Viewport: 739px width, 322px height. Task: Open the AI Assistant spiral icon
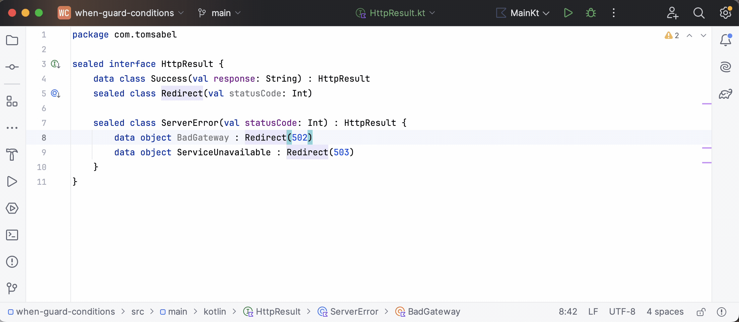click(726, 67)
